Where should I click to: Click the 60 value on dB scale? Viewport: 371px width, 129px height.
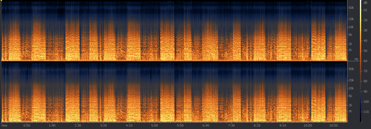pyautogui.click(x=365, y=61)
